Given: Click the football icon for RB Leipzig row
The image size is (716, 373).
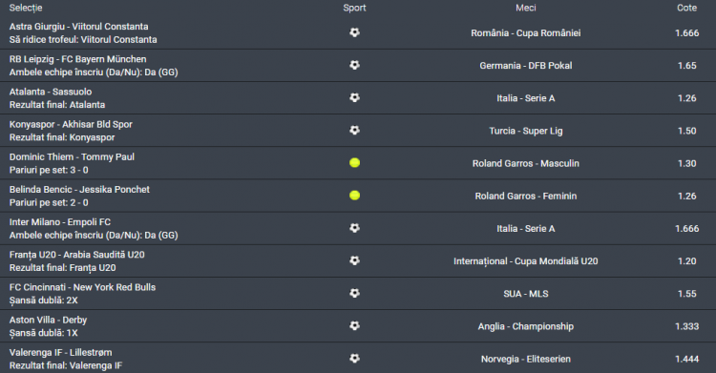Looking at the screenshot, I should pos(354,65).
